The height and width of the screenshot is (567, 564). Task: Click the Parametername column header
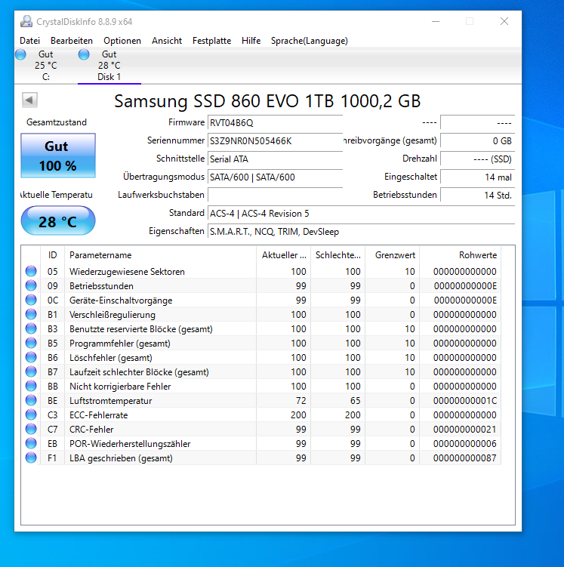coord(160,255)
